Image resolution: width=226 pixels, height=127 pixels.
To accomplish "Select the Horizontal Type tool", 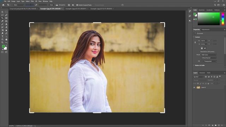I will coord(2,36).
